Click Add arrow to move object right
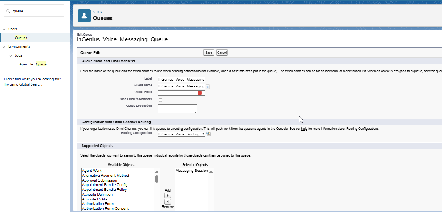This screenshot has height=212, width=442. (168, 195)
